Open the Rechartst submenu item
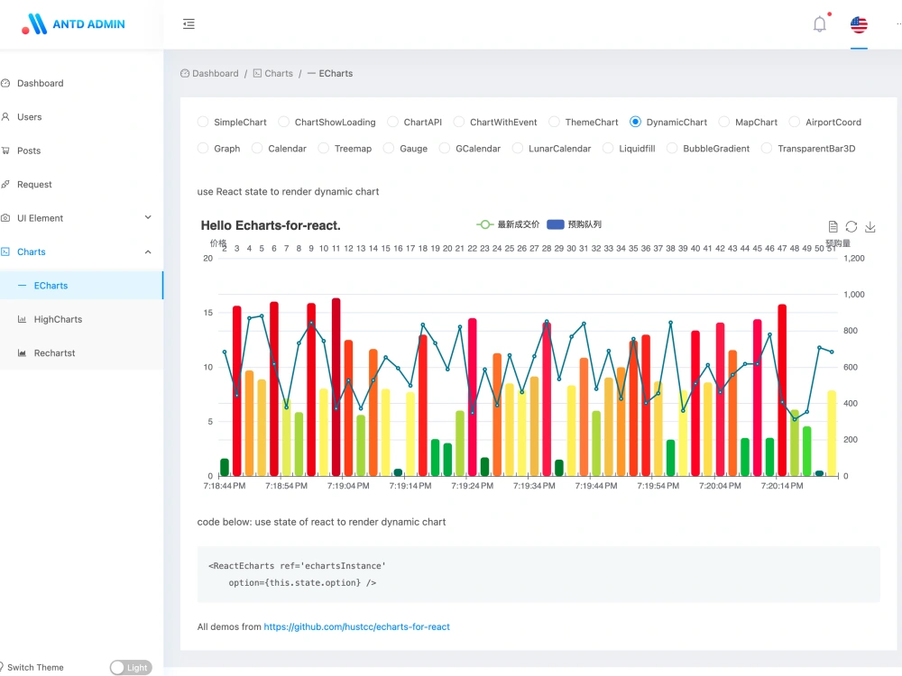 point(82,353)
